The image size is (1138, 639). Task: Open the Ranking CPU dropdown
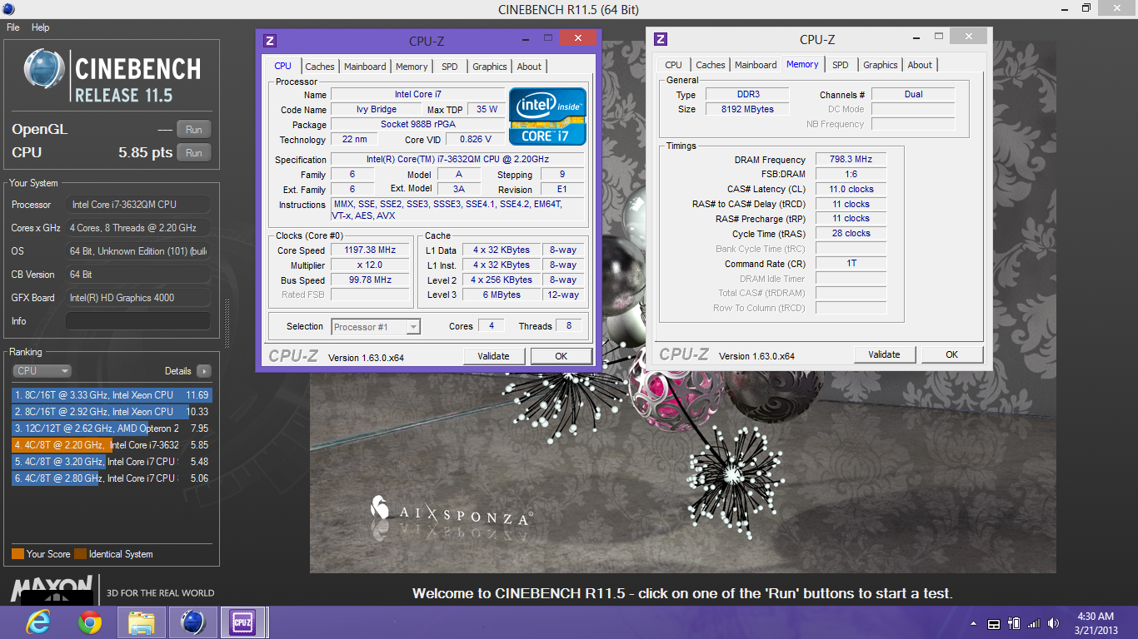42,371
